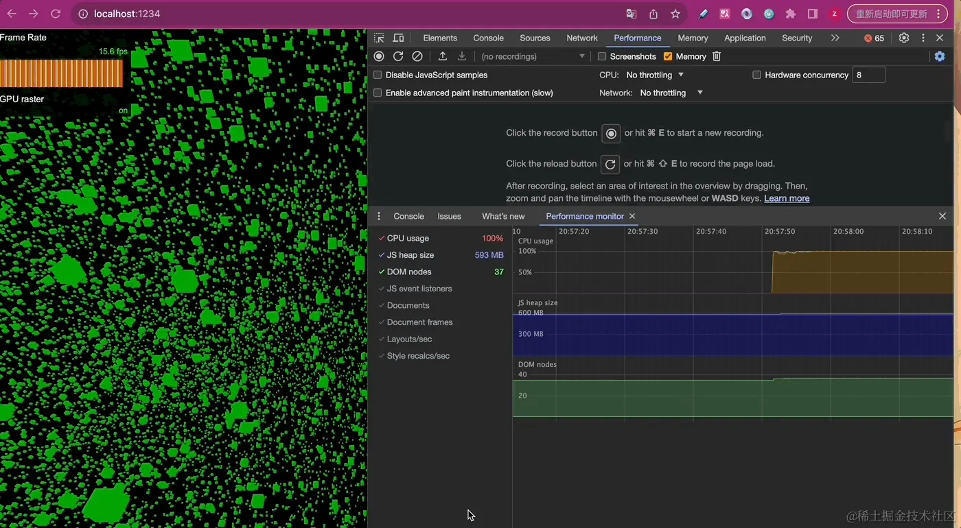Screen dimensions: 961x528
Task: Click the record button in the instructions
Action: (x=611, y=133)
